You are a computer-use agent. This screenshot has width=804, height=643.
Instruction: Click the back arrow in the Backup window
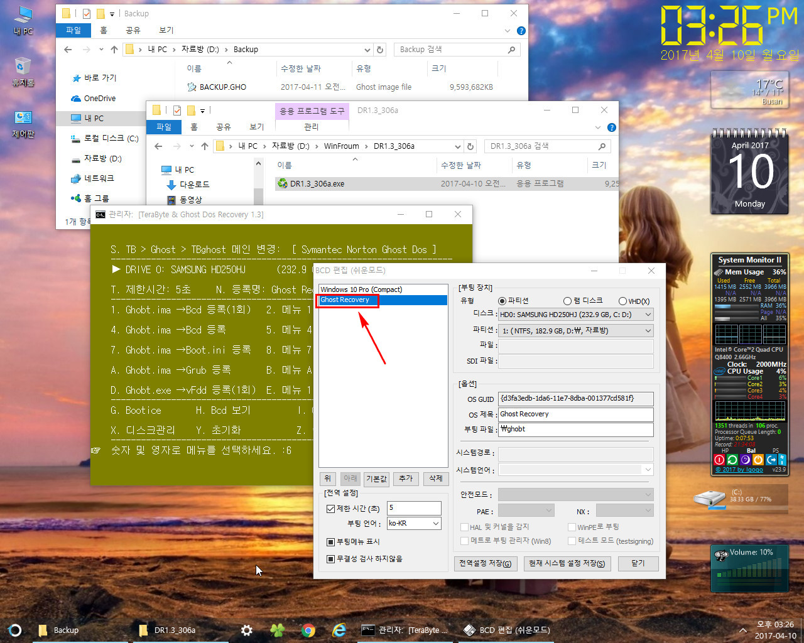coord(68,50)
